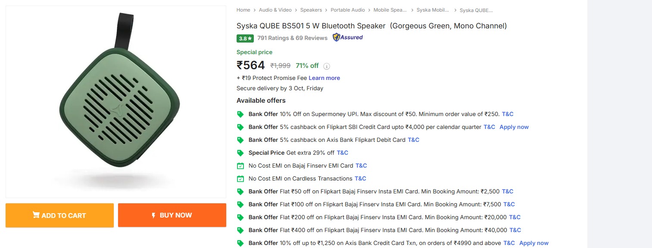
Task: Navigate to the Speakers breadcrumb
Action: coord(311,10)
